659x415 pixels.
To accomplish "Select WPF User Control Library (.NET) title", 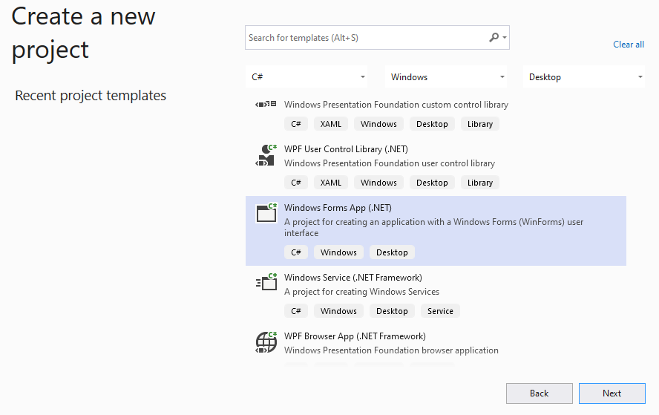I will click(x=346, y=148).
